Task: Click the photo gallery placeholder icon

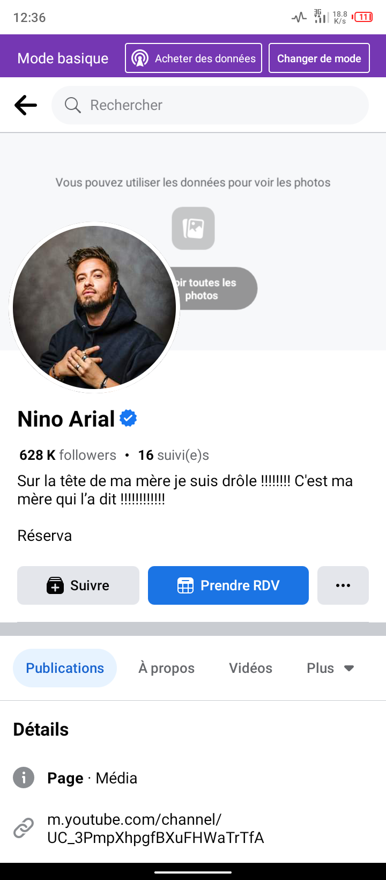Action: pyautogui.click(x=193, y=228)
